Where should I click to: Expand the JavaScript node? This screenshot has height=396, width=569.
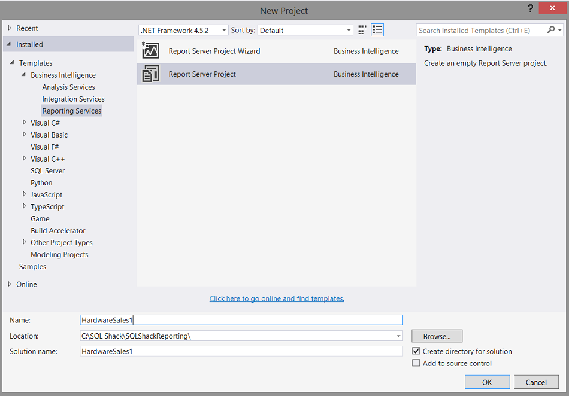click(x=25, y=194)
